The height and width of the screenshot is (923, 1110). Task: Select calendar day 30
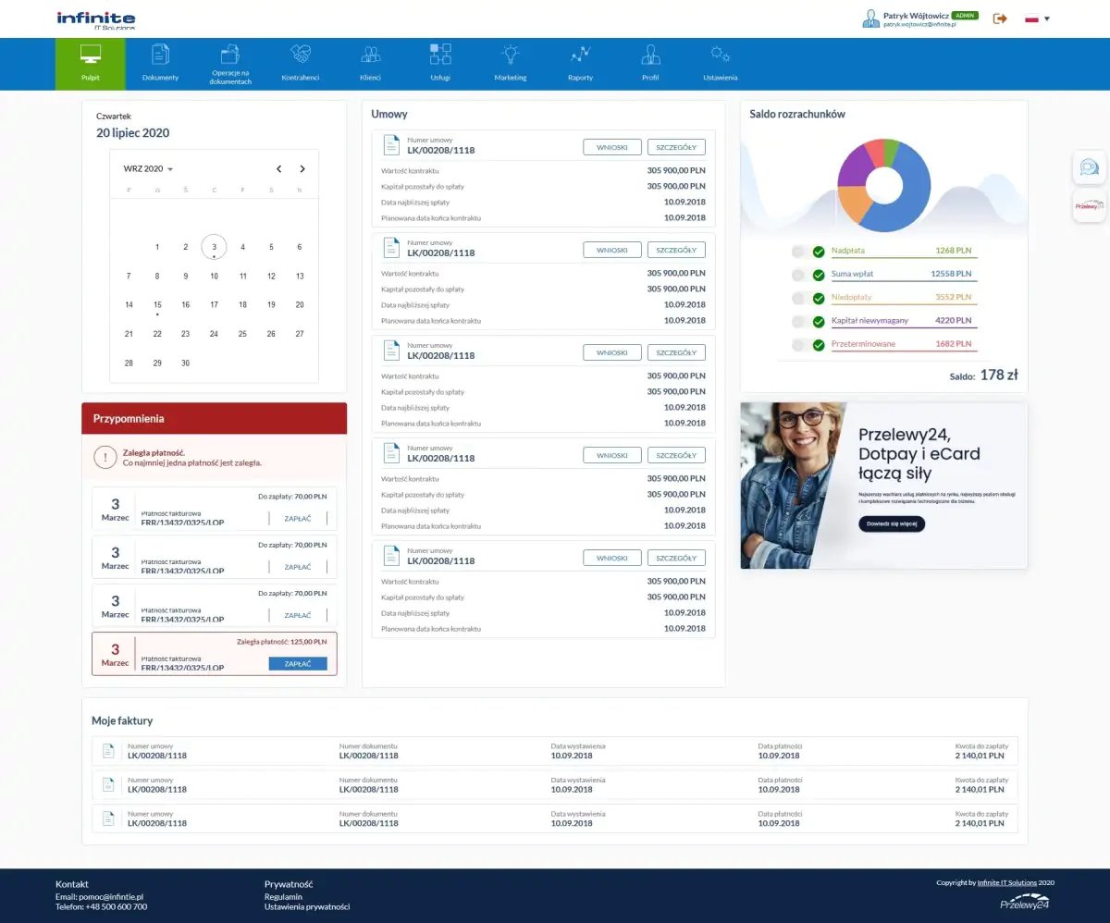click(185, 363)
